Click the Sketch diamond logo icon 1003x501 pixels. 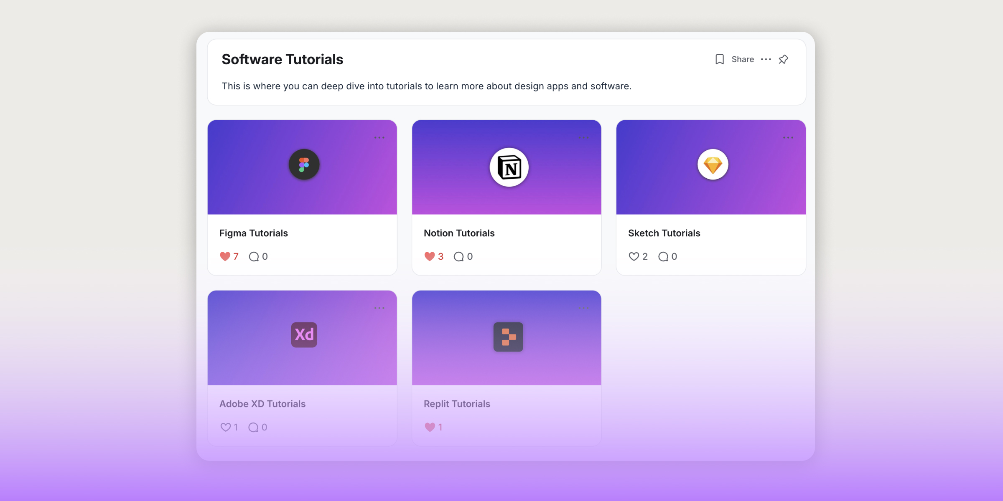click(713, 164)
